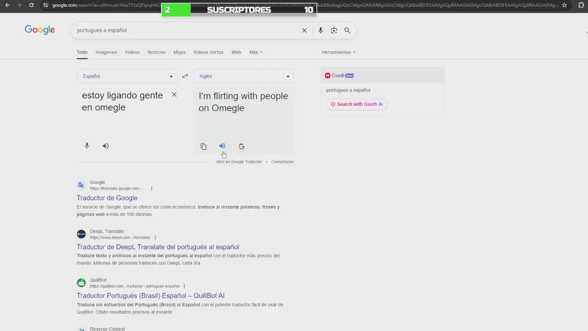Screen dimensions: 588x331
Task: Click the Google Translate favicon
Action: [81, 185]
